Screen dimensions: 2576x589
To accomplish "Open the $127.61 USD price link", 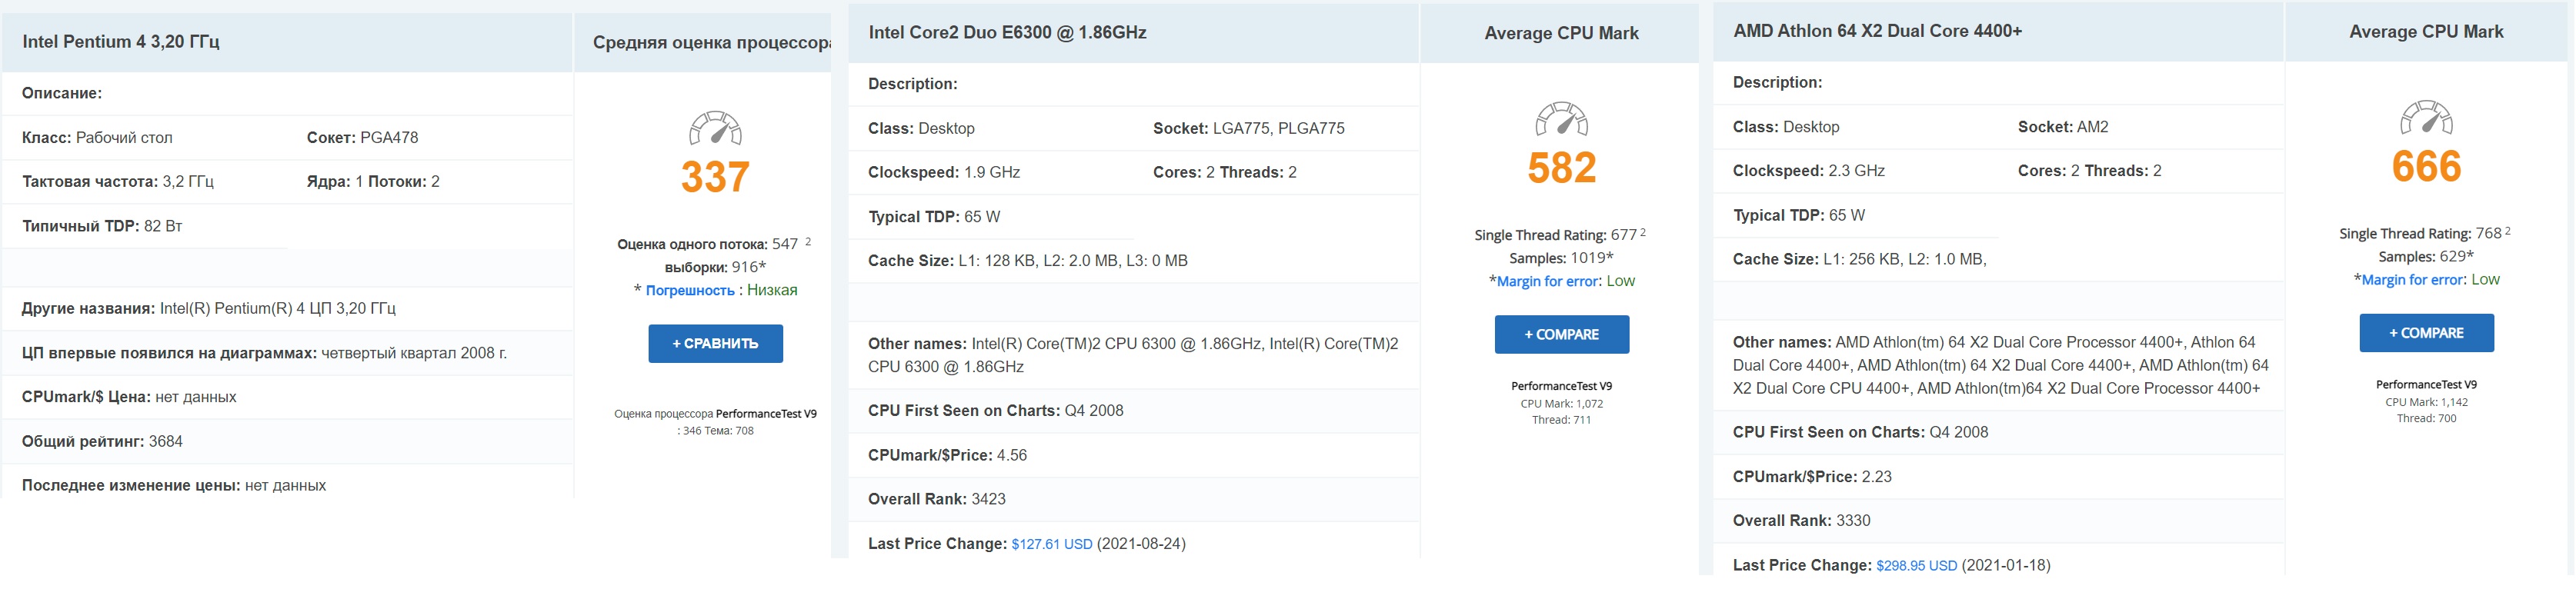I will 1051,544.
